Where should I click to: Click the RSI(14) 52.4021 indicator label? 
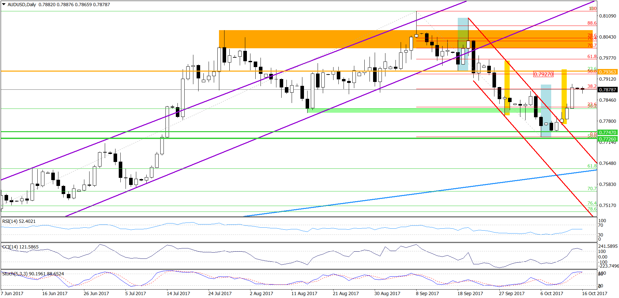click(x=19, y=221)
